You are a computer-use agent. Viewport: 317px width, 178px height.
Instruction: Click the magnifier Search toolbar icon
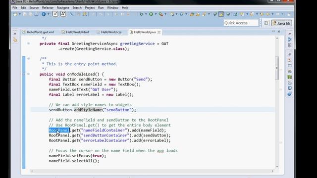pos(205,14)
